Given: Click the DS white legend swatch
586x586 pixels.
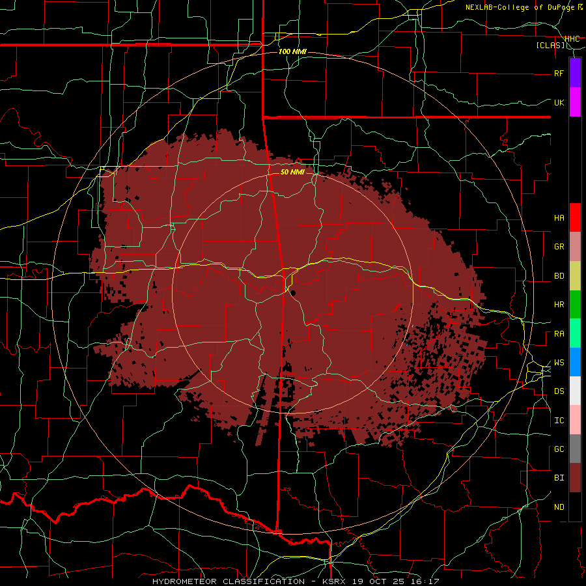Looking at the screenshot, I should pos(575,391).
